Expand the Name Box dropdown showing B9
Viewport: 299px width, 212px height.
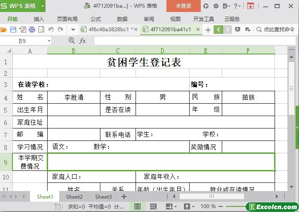tap(49, 41)
